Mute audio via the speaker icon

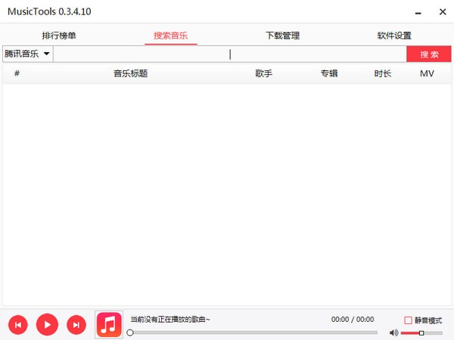click(x=393, y=333)
